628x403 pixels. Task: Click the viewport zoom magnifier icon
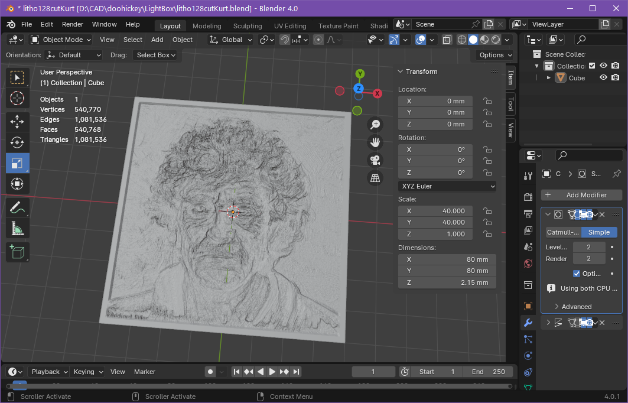tap(375, 125)
